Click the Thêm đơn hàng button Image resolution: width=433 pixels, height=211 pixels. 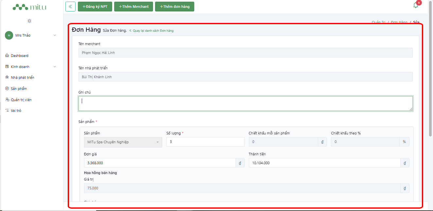(175, 7)
